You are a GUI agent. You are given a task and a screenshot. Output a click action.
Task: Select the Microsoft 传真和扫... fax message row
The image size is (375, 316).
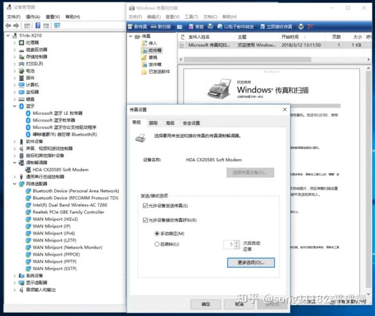[275, 45]
